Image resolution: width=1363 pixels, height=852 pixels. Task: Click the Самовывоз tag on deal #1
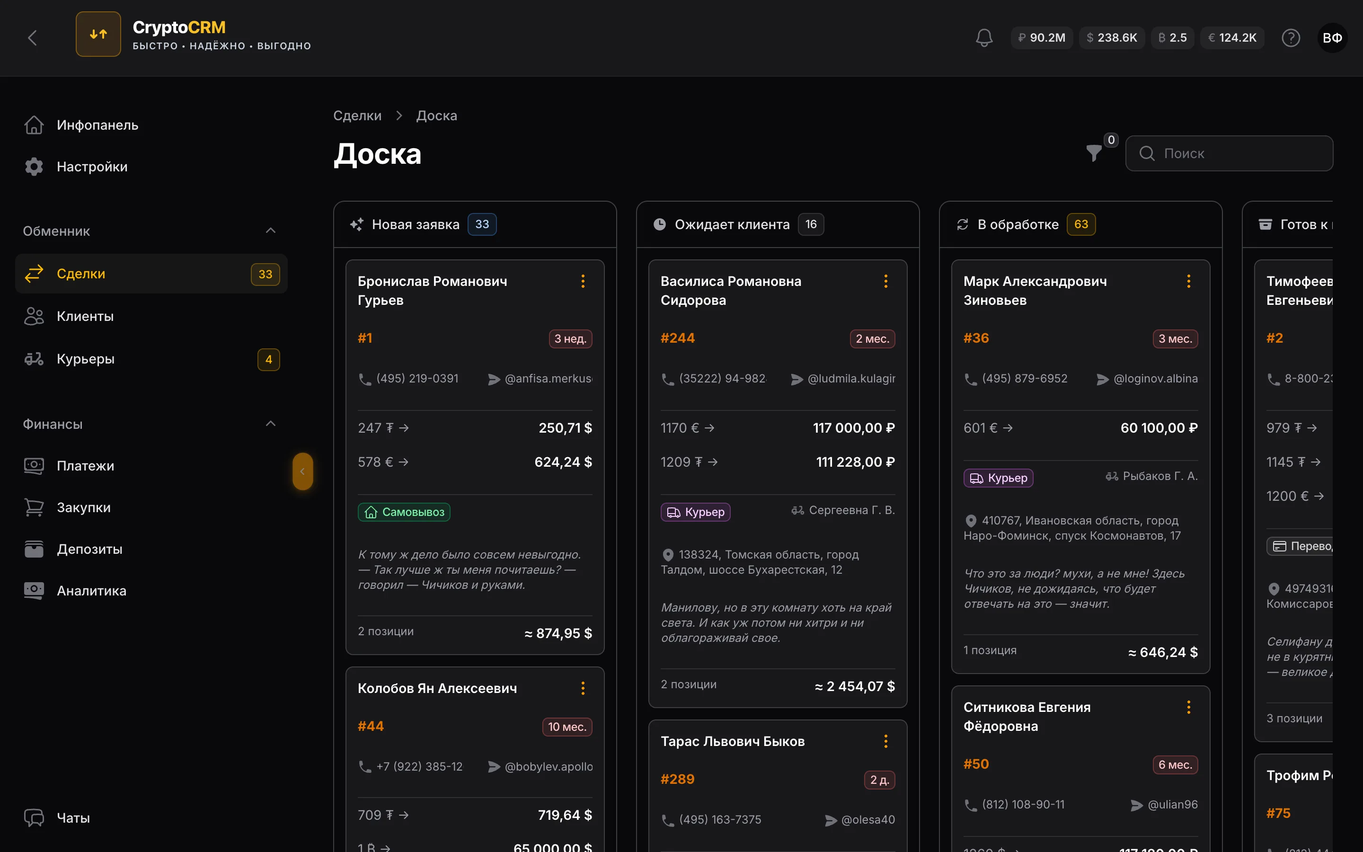tap(404, 512)
